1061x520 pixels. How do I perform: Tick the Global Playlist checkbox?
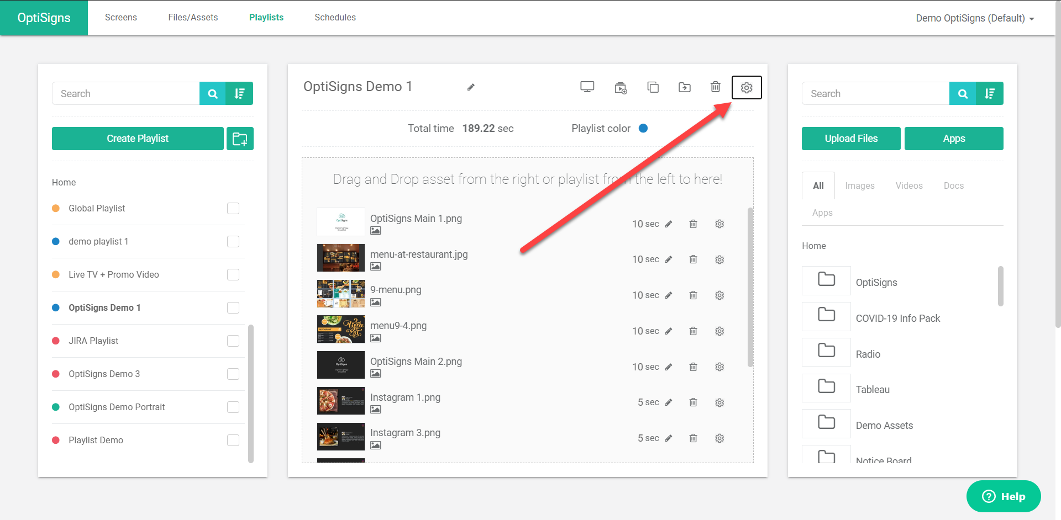point(233,208)
